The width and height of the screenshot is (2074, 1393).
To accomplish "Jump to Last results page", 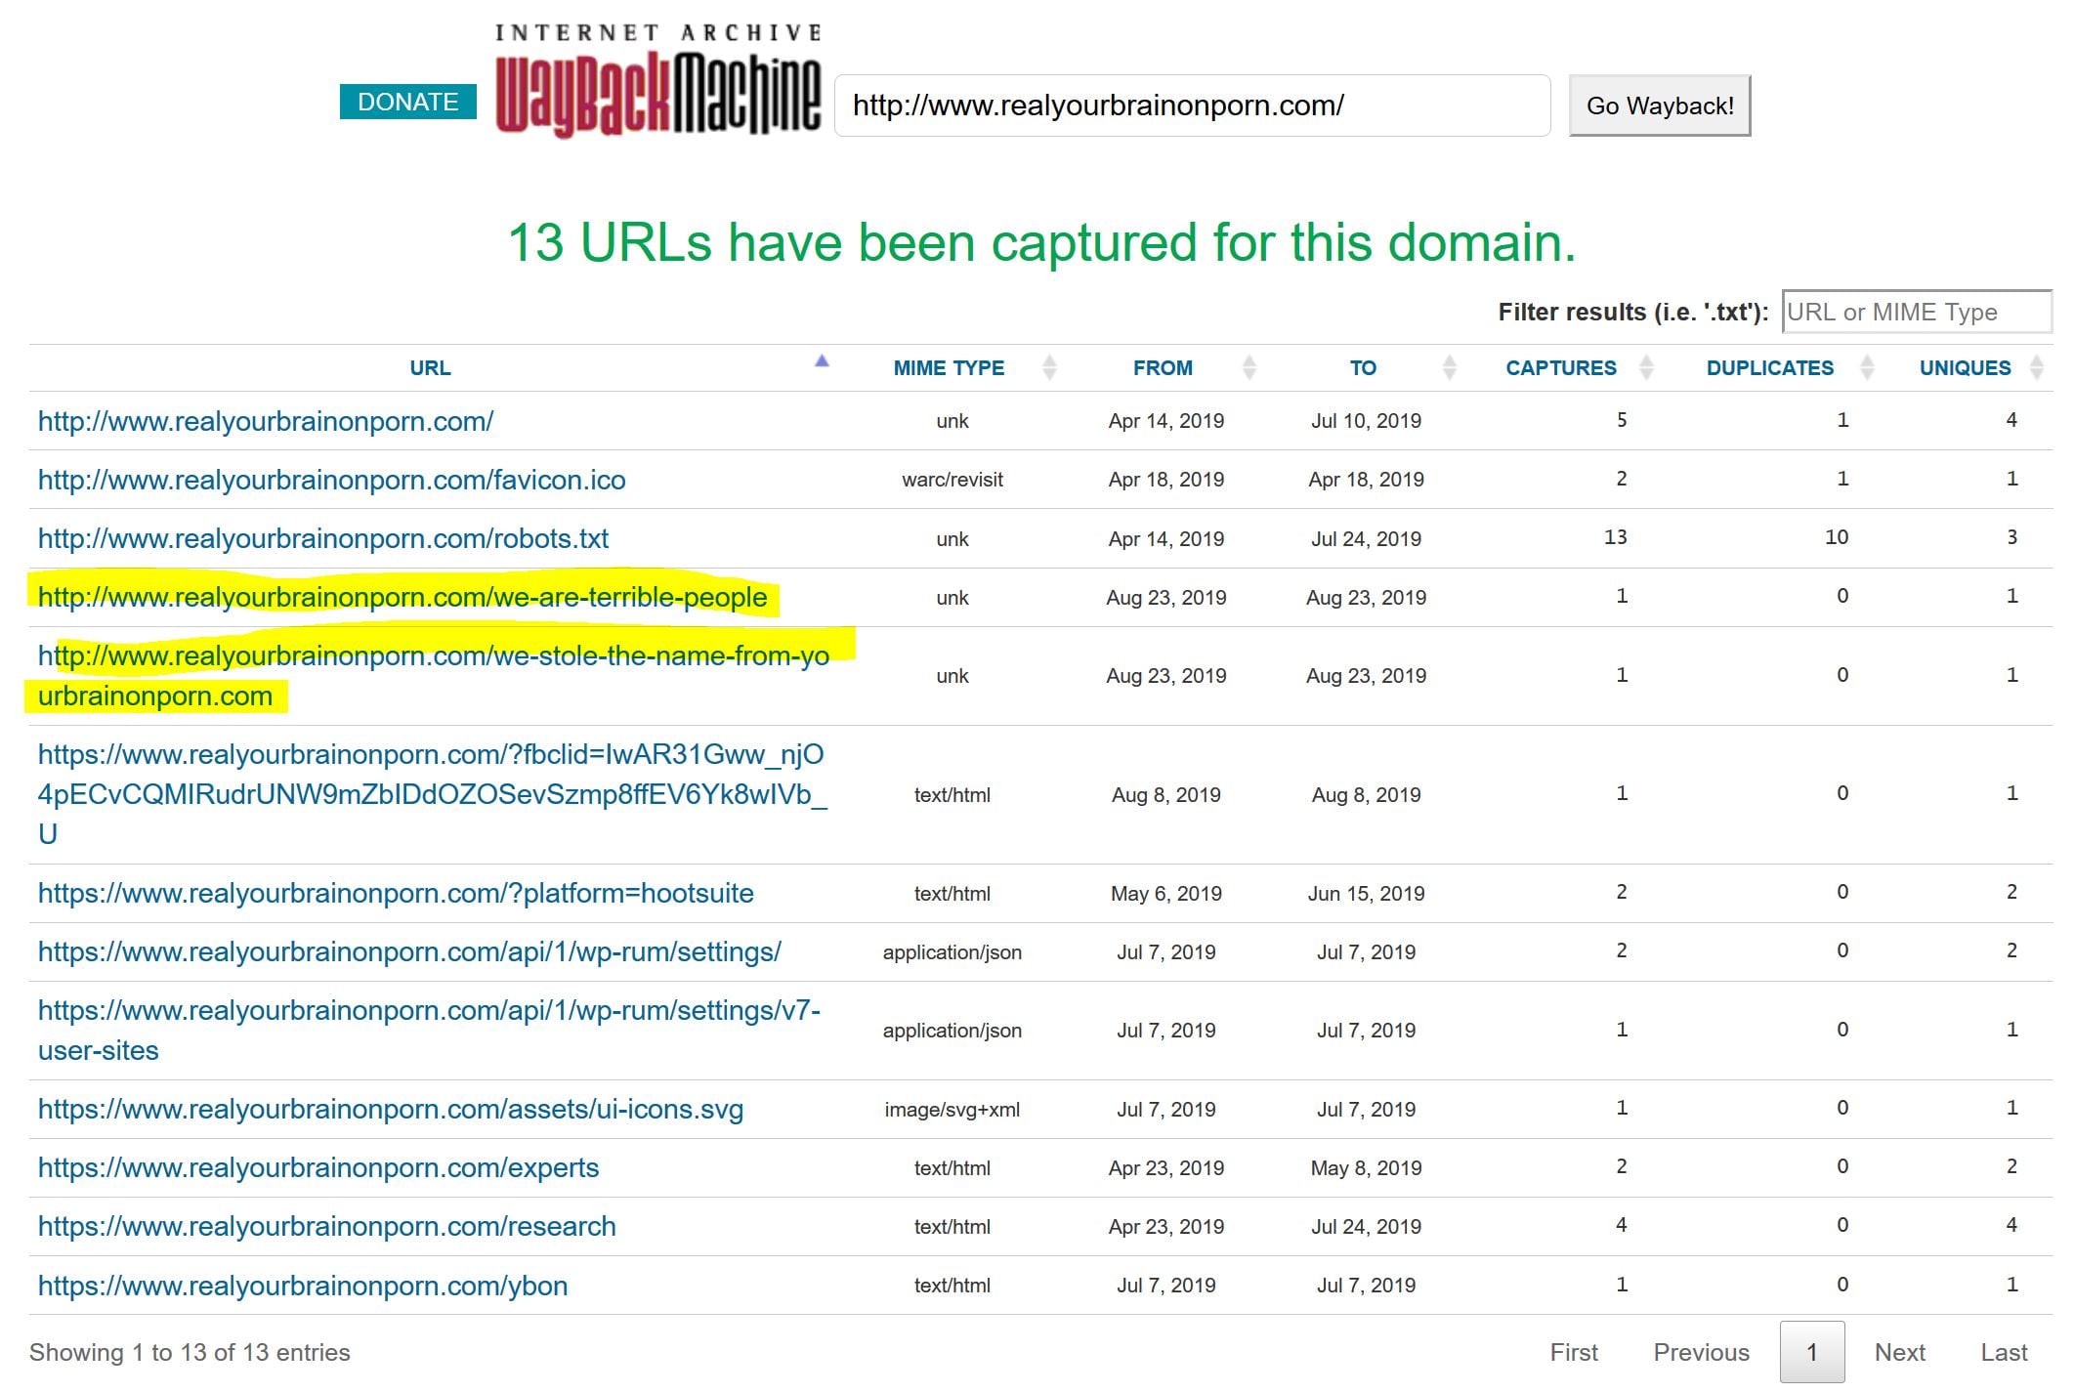I will click(2003, 1353).
